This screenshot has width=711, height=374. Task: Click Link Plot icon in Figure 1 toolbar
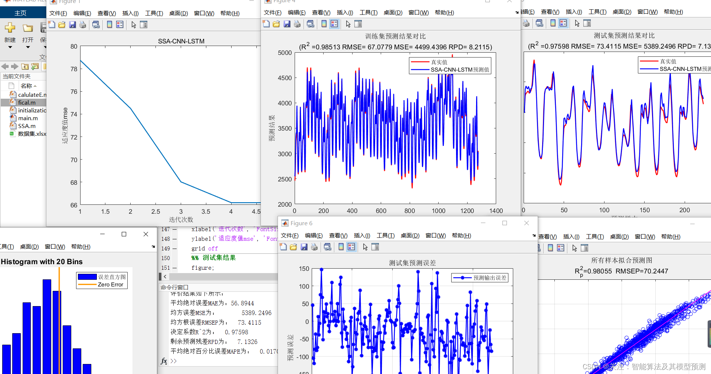[96, 24]
